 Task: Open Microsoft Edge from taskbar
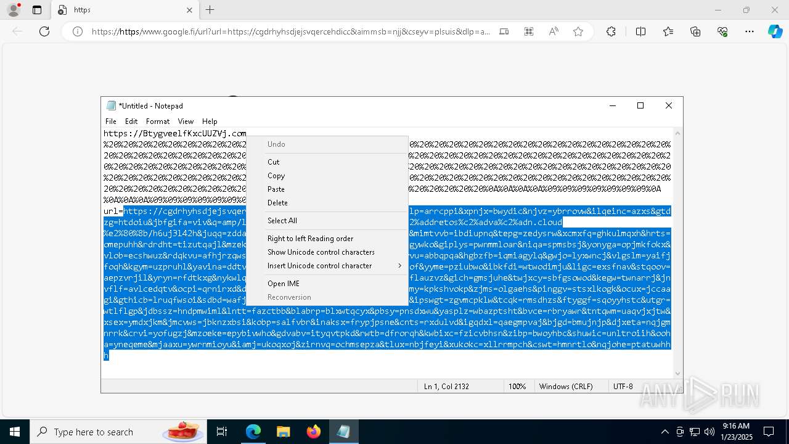[x=253, y=432]
